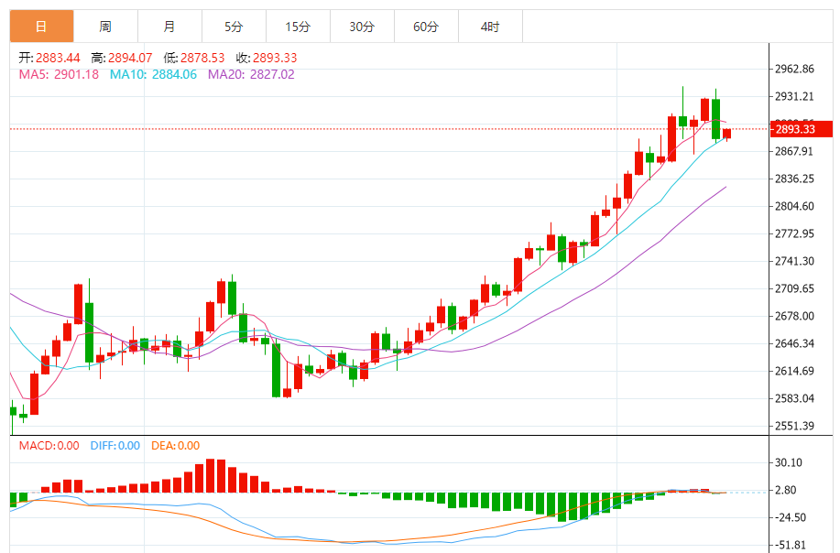840x553 pixels.
Task: Click the 2583.04 price axis label
Action: click(794, 398)
